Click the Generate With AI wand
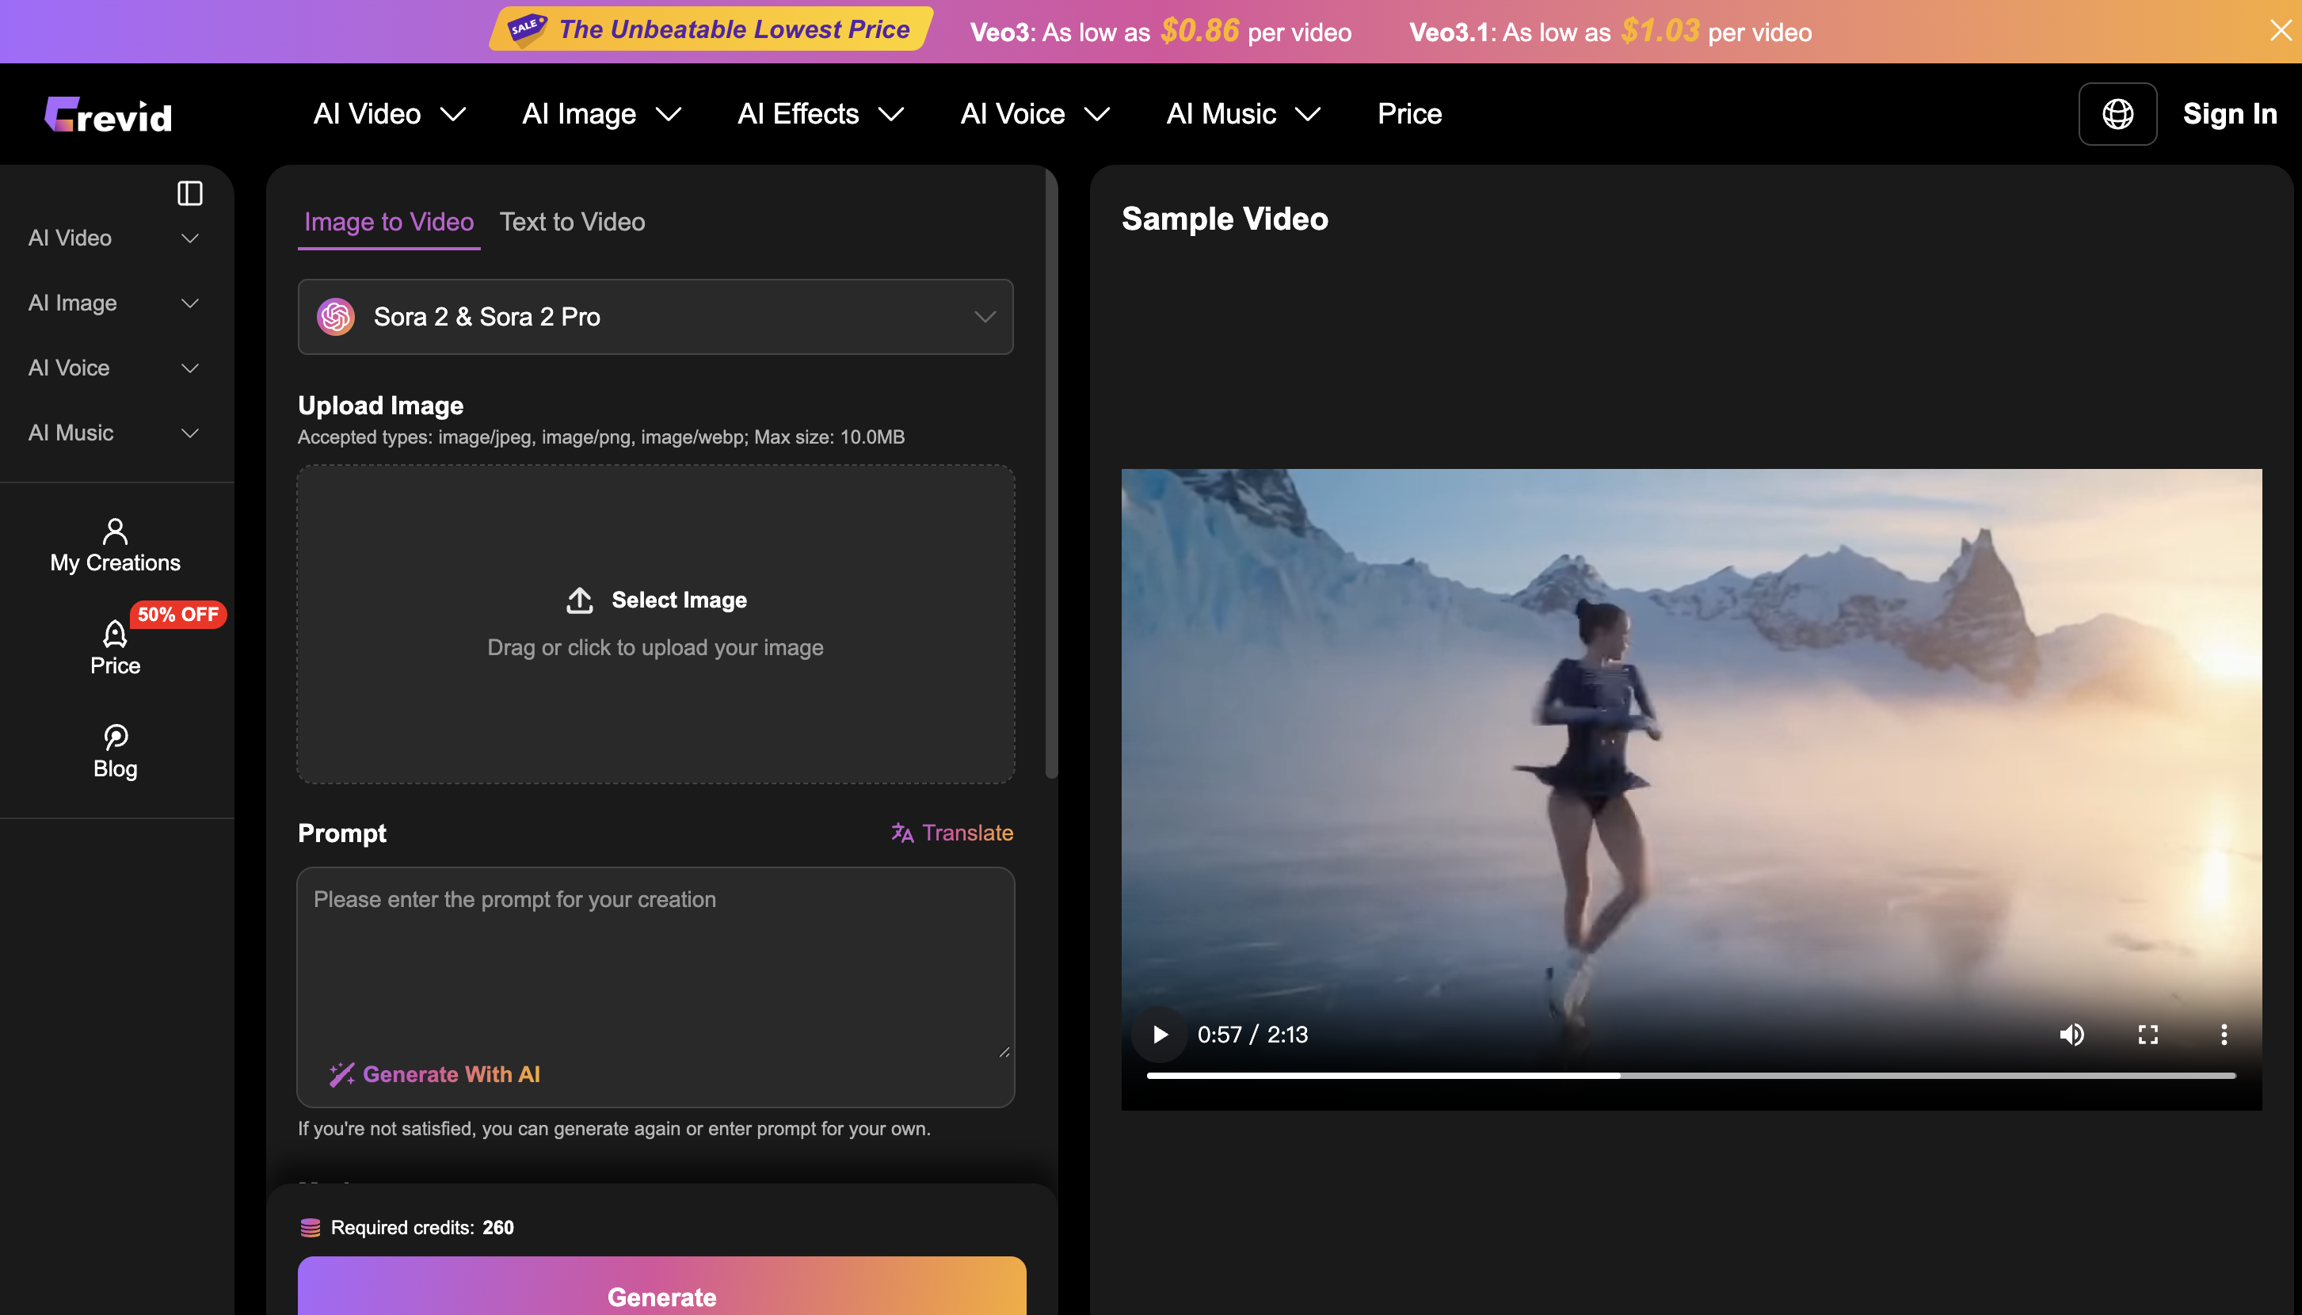The image size is (2302, 1315). pos(341,1074)
